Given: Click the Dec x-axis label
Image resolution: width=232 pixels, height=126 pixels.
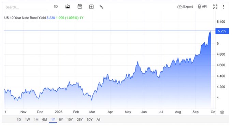Looking at the screenshot, I should tap(40, 112).
